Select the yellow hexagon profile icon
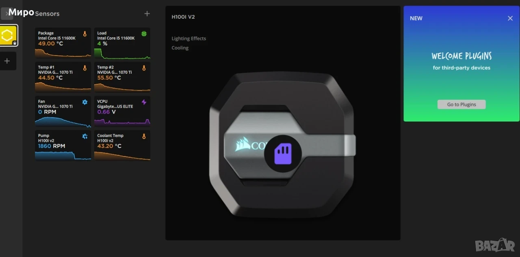 coord(8,36)
